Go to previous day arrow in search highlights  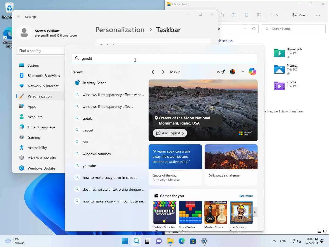pyautogui.click(x=153, y=72)
